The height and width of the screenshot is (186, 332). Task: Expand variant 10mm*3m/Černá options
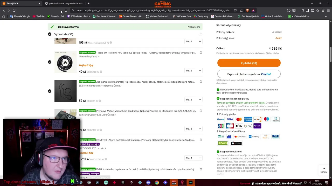click(x=89, y=57)
